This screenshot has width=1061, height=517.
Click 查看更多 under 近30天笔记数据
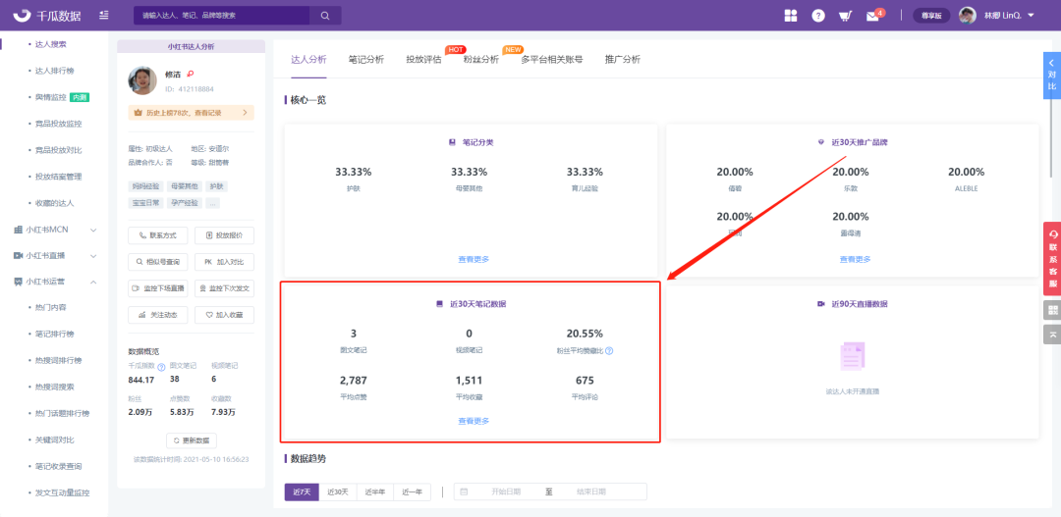click(x=474, y=421)
